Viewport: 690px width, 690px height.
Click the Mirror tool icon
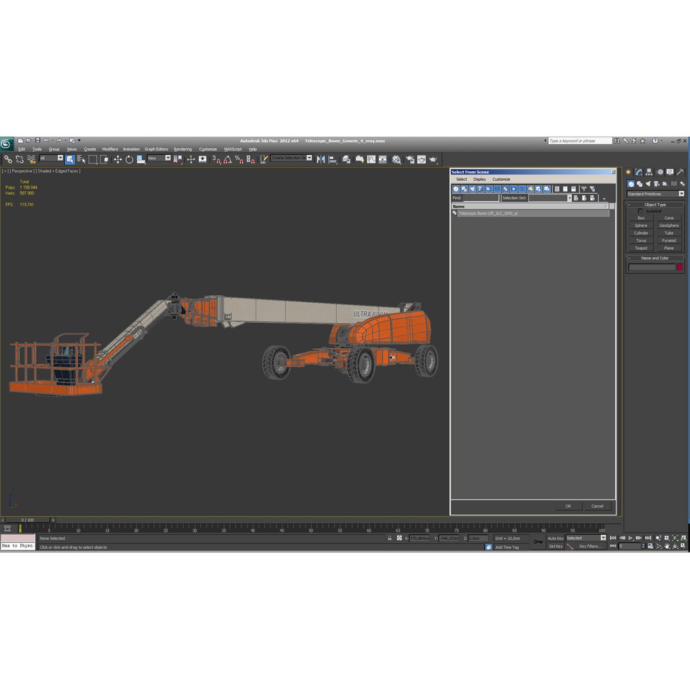[x=321, y=159]
